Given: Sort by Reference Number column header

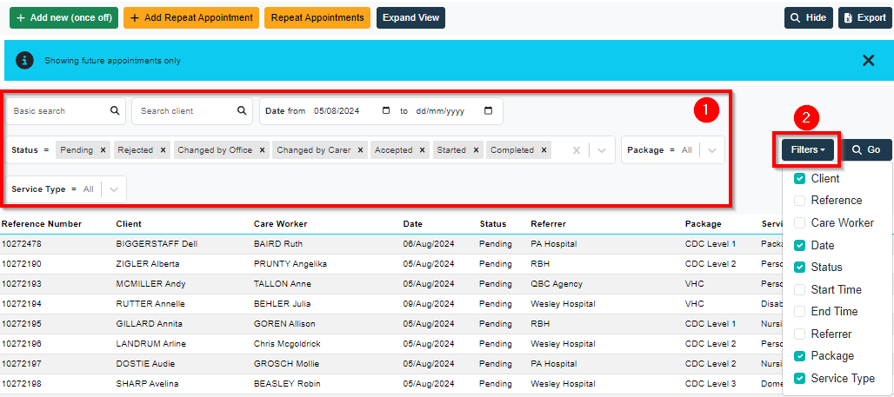Looking at the screenshot, I should (42, 224).
